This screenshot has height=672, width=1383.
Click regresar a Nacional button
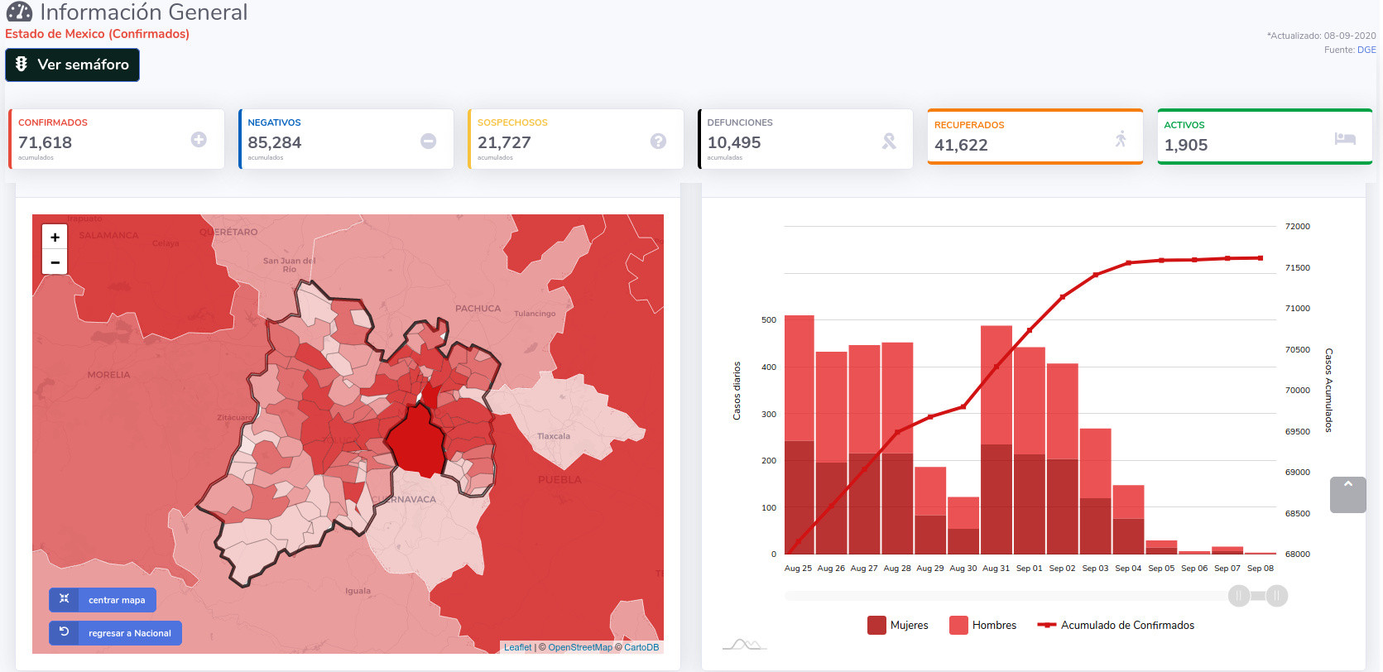click(x=115, y=633)
